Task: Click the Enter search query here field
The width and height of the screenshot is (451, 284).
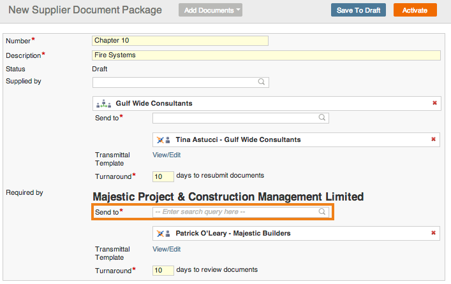Action: click(240, 212)
